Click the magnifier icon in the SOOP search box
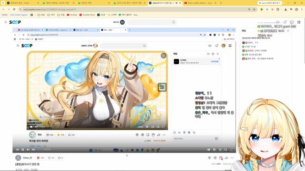Viewport: 305px width, 171px height. tap(173, 22)
